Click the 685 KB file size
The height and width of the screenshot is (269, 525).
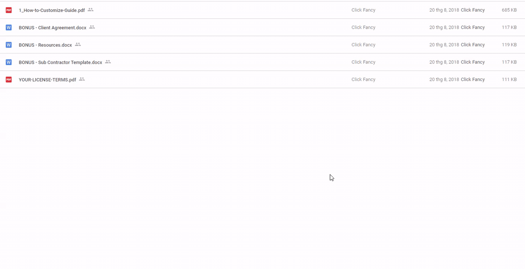[x=509, y=10]
